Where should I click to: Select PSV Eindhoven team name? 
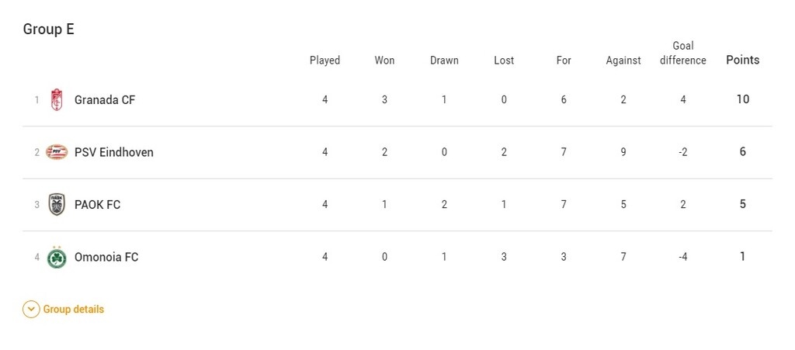point(114,152)
